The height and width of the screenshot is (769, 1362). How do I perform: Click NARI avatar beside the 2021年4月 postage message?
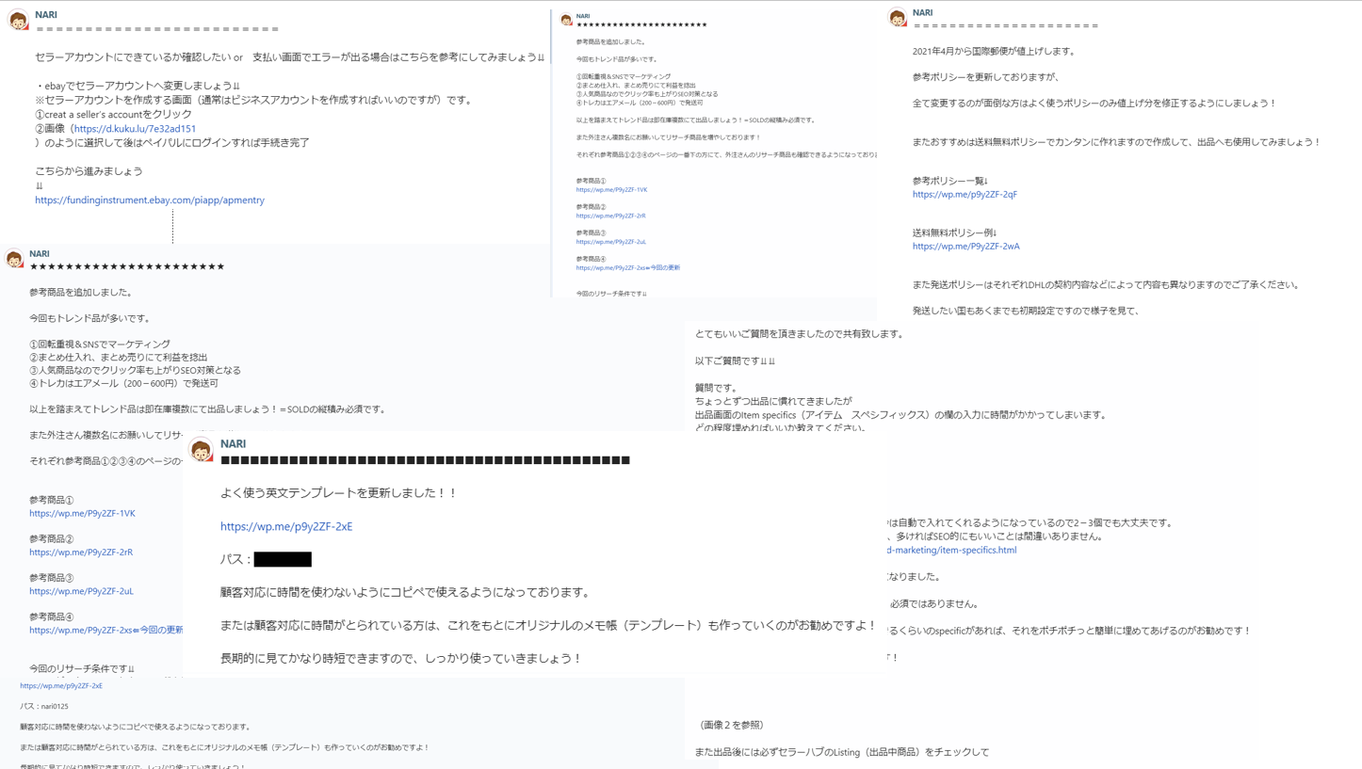pos(898,17)
